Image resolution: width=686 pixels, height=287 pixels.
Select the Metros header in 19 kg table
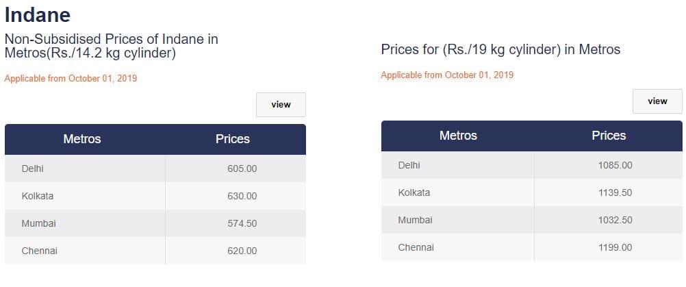[458, 136]
